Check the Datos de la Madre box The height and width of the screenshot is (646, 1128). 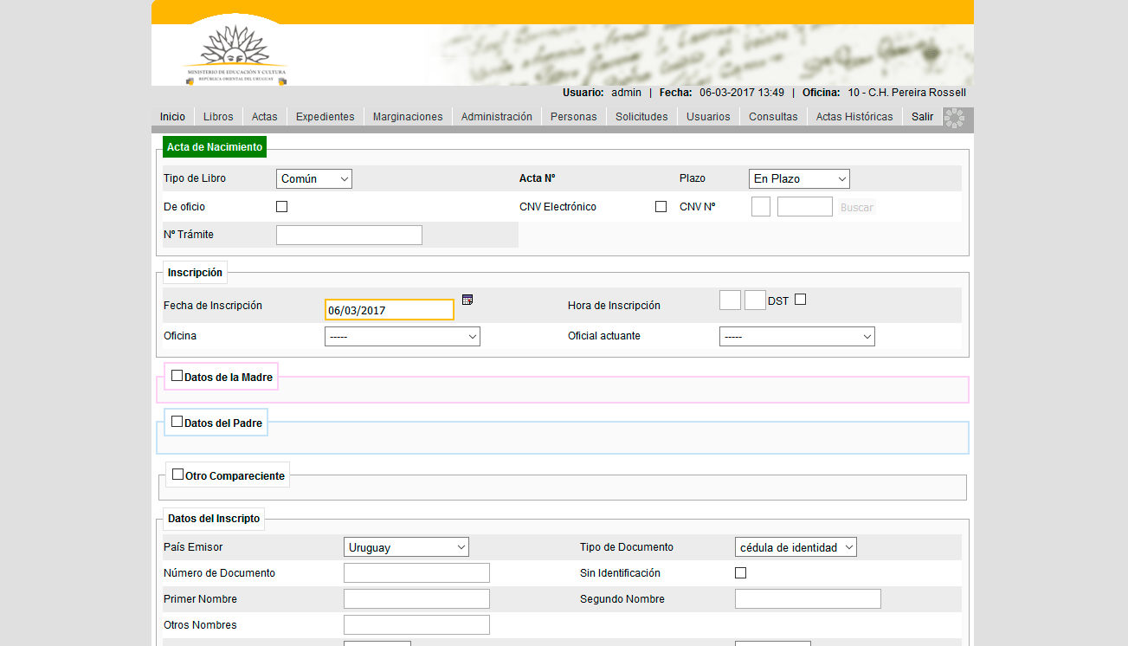point(177,376)
